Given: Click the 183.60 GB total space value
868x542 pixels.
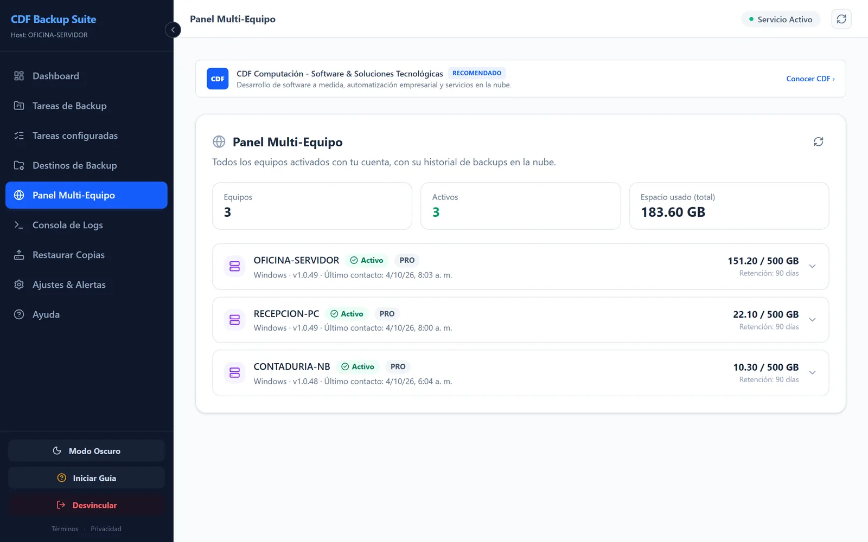Looking at the screenshot, I should pos(673,212).
